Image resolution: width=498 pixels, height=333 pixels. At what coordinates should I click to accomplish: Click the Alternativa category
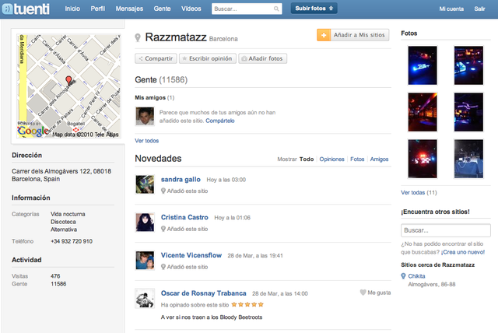click(64, 230)
